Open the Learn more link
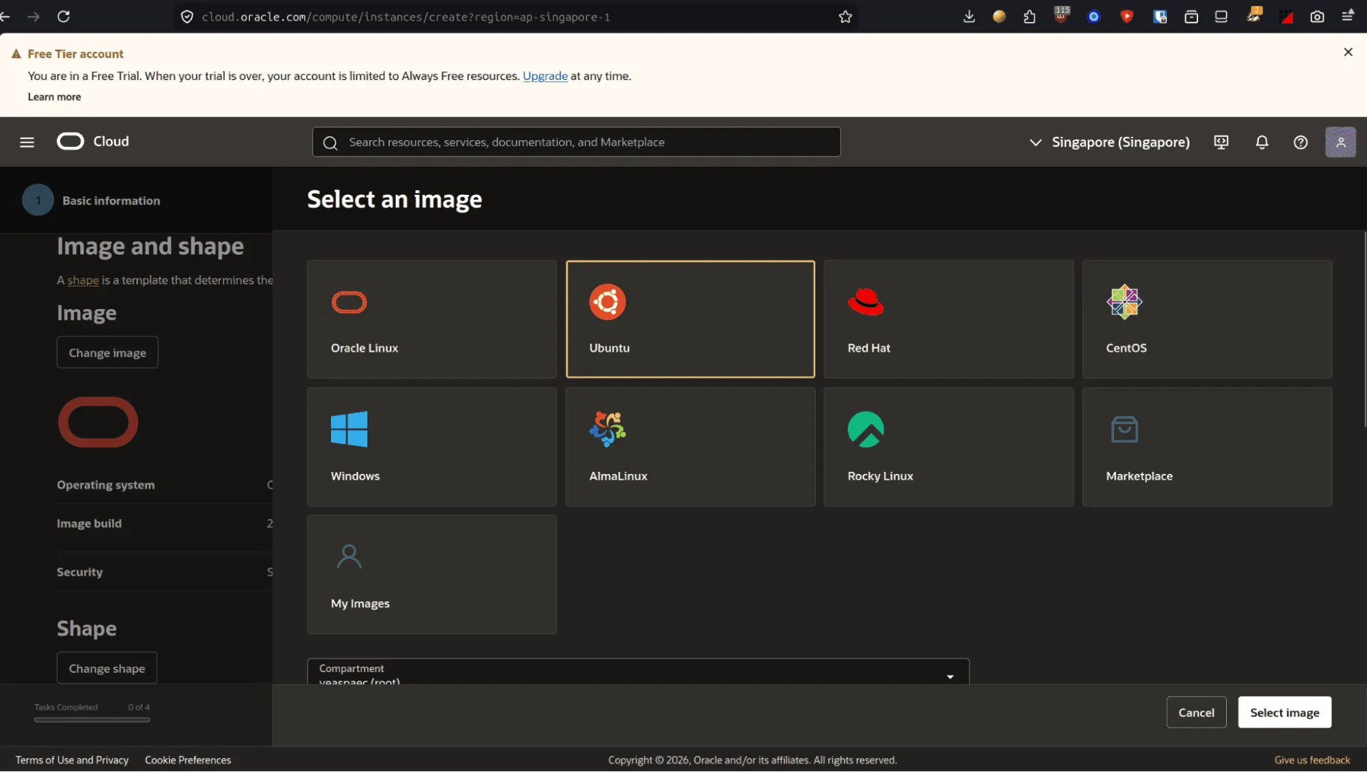This screenshot has height=772, width=1367. click(x=54, y=97)
